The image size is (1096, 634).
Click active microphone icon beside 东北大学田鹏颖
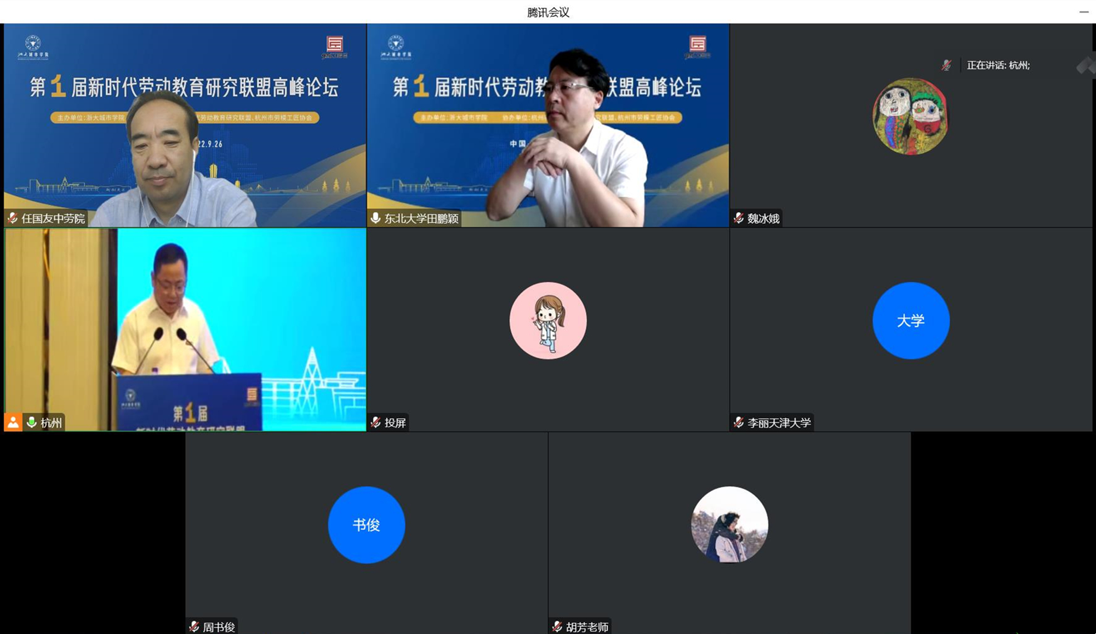click(375, 218)
